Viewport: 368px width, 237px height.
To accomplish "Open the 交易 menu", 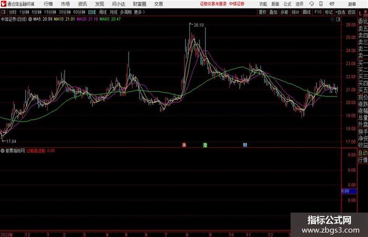I will pos(158,4).
